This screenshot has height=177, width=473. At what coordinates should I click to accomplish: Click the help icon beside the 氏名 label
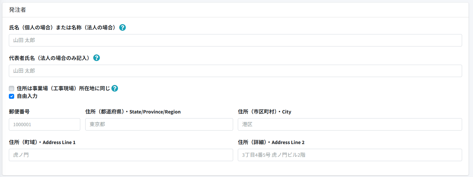[122, 27]
